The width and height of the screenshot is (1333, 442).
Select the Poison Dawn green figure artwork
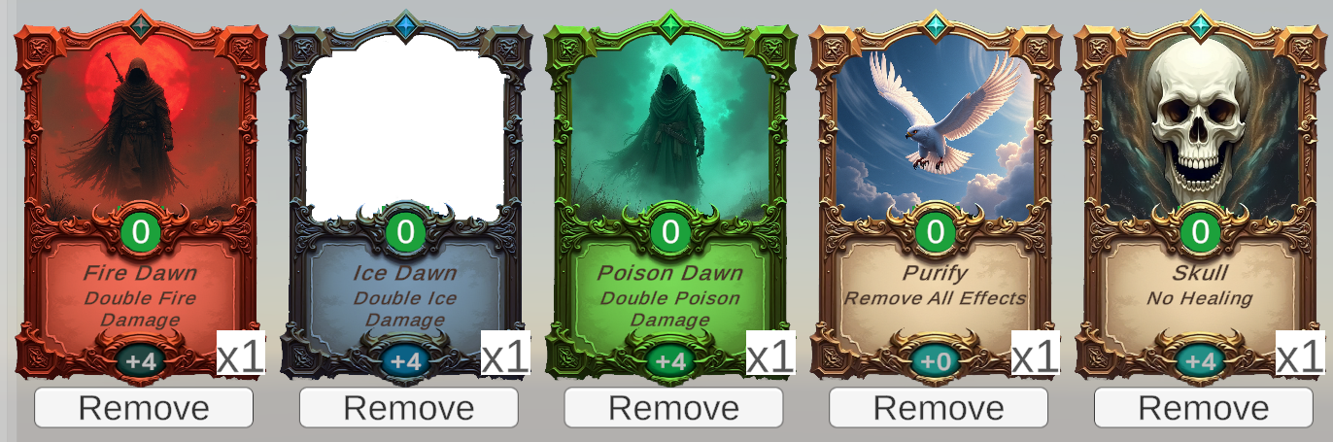point(670,126)
